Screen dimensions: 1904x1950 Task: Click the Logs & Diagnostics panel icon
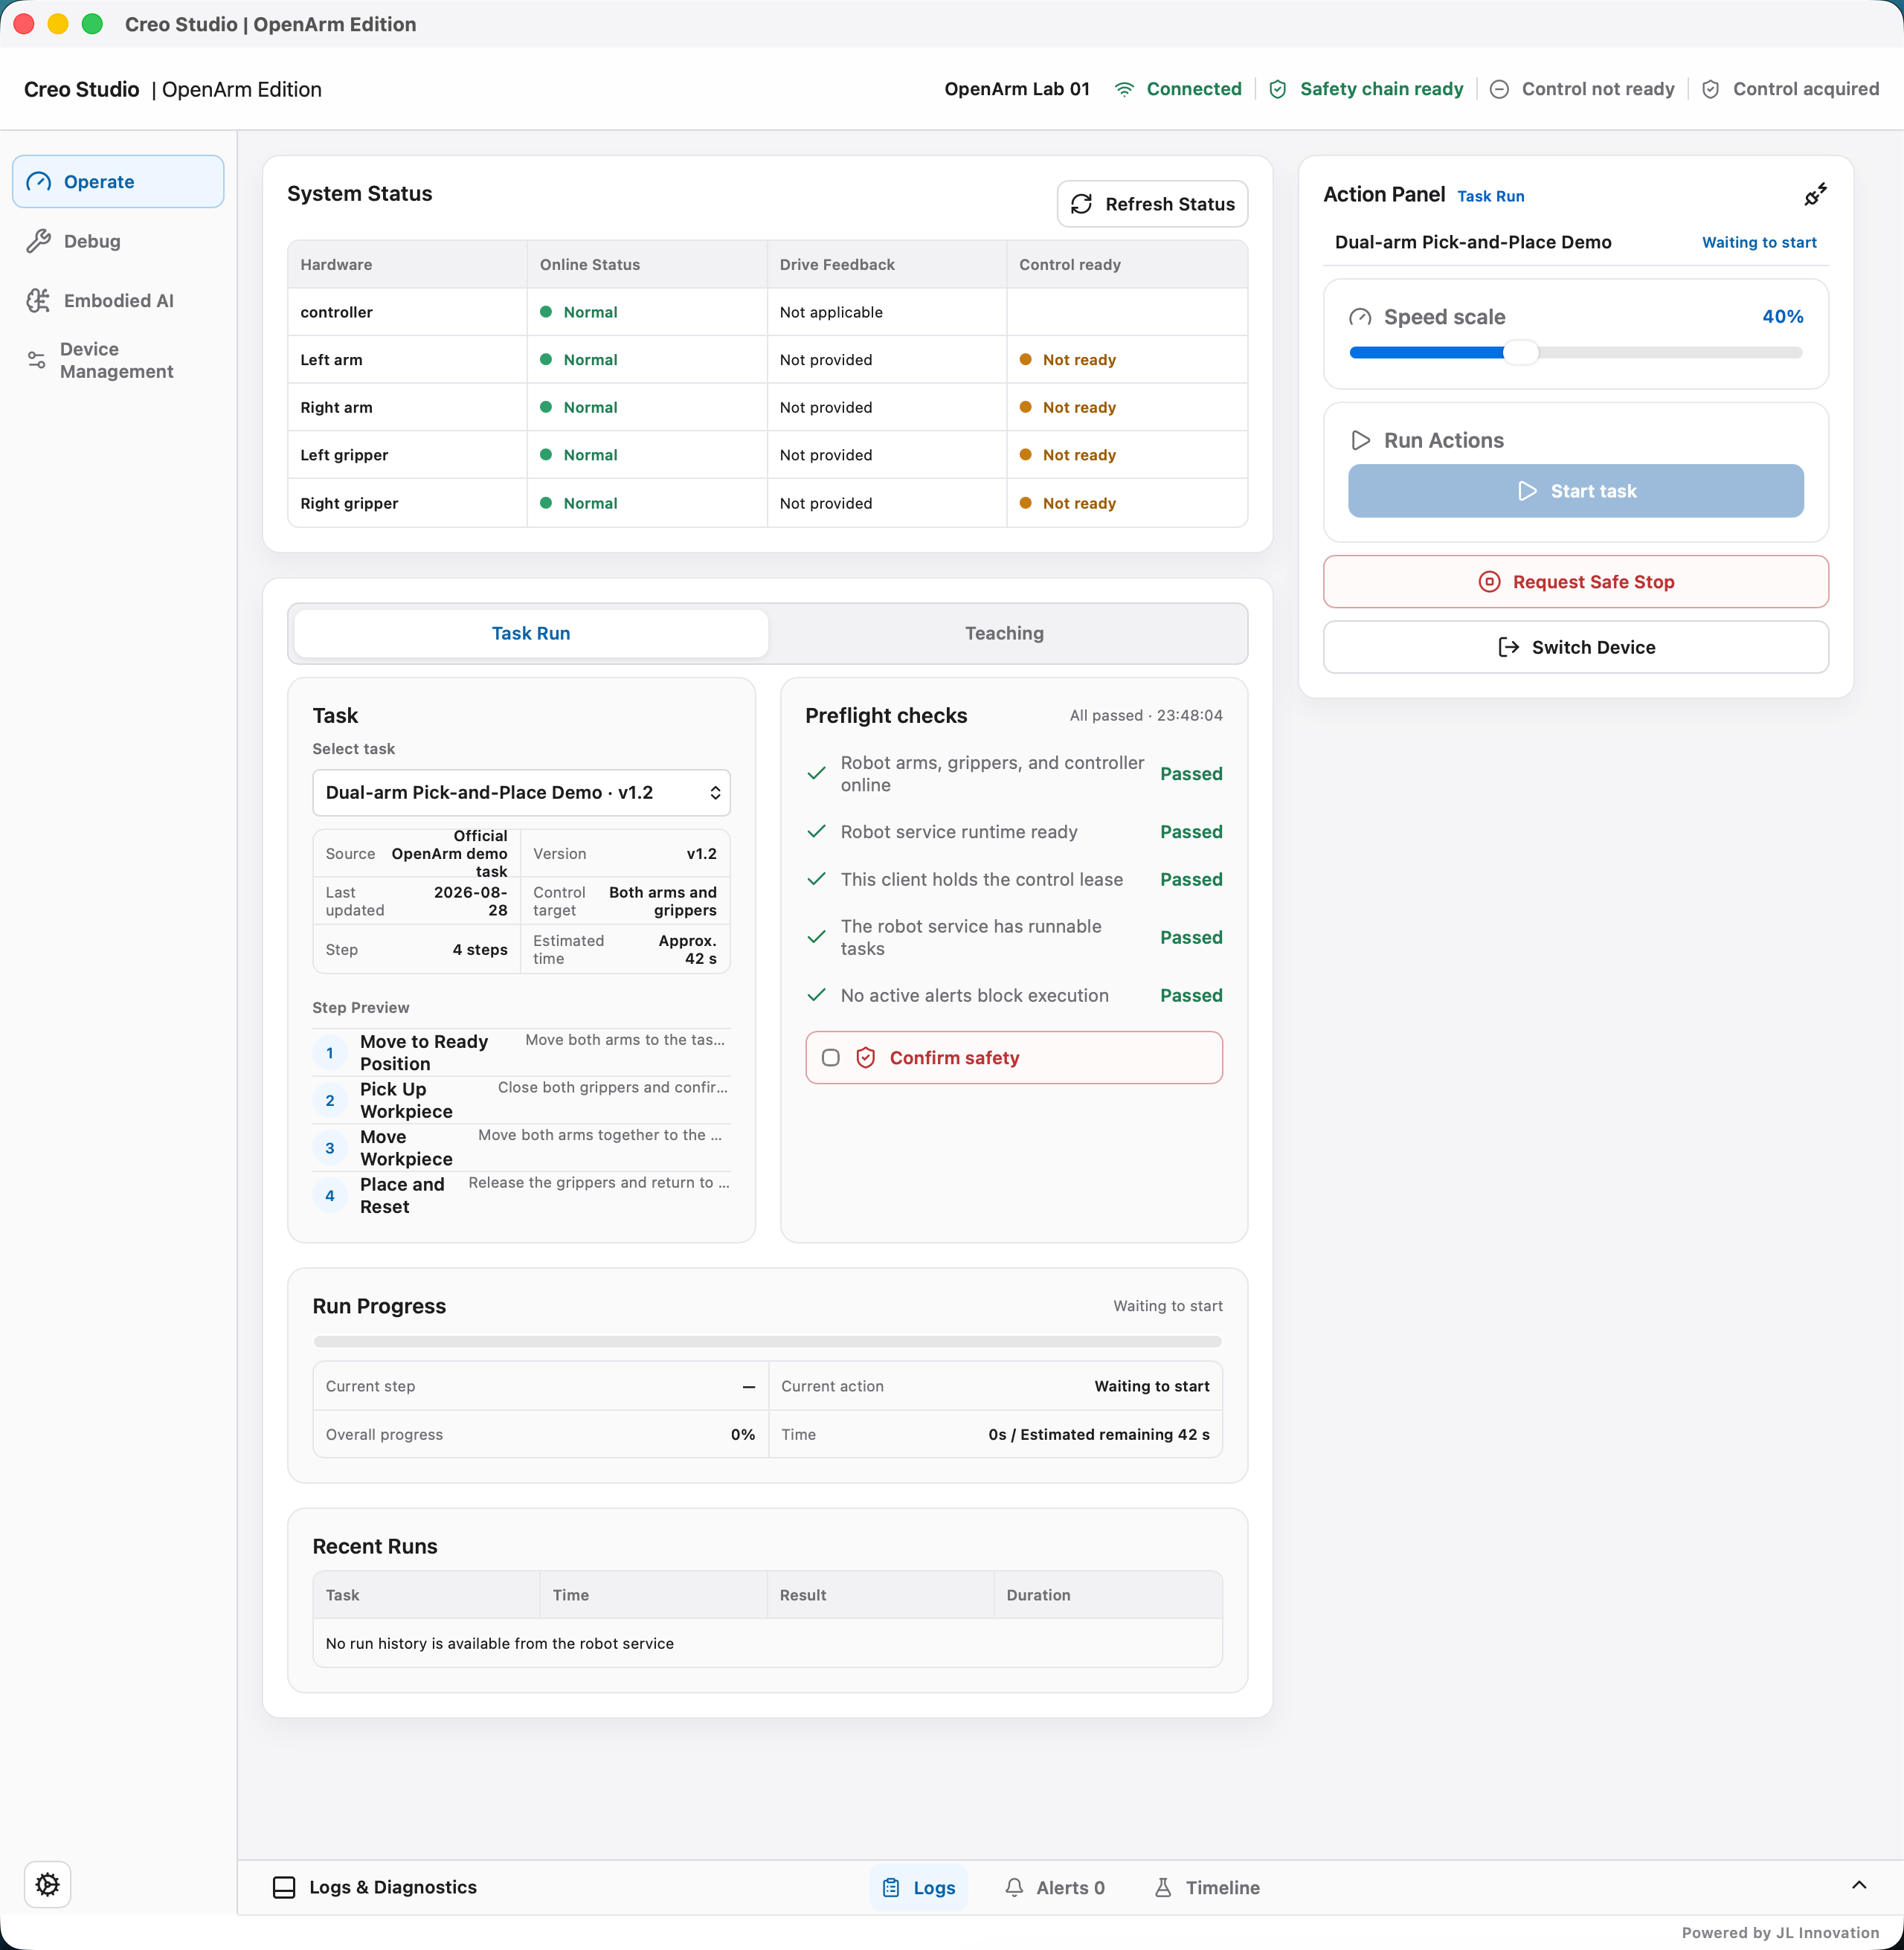[284, 1887]
